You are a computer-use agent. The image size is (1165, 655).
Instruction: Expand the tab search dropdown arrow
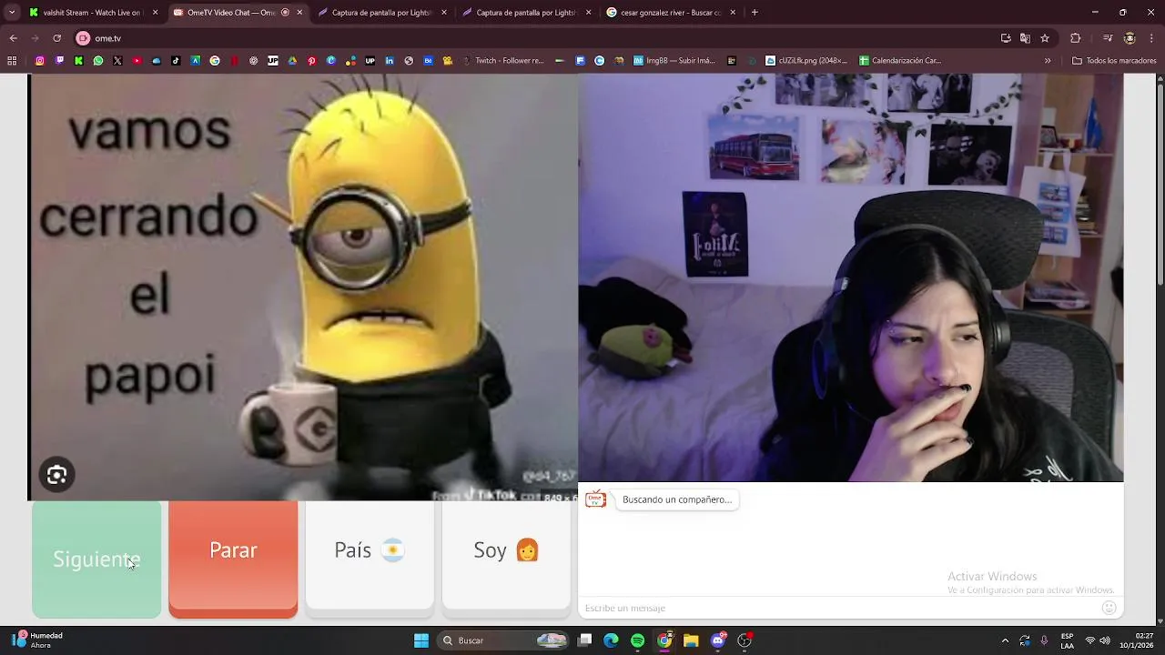(x=12, y=13)
